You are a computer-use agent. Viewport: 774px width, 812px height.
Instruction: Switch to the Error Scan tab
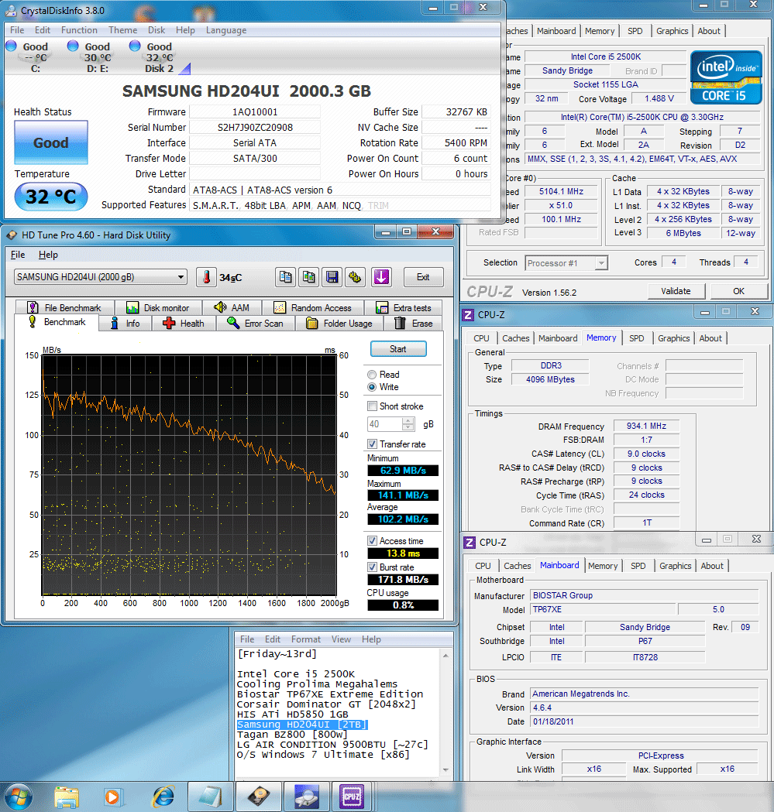click(x=256, y=323)
